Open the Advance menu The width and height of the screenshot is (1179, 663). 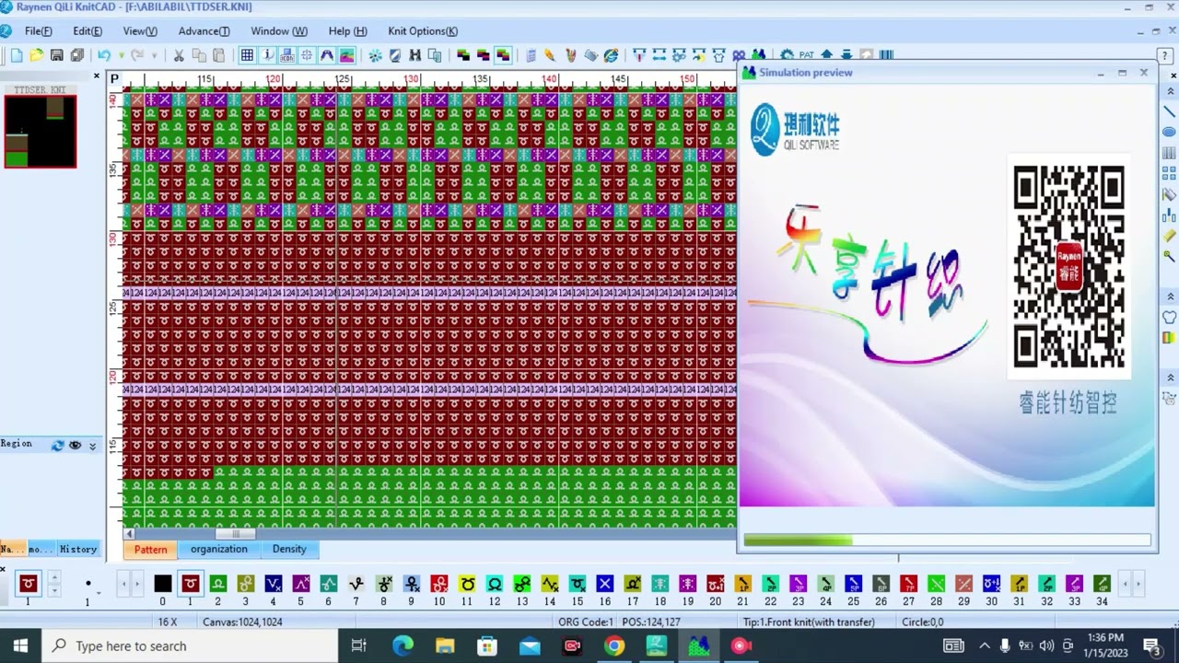[x=204, y=31]
